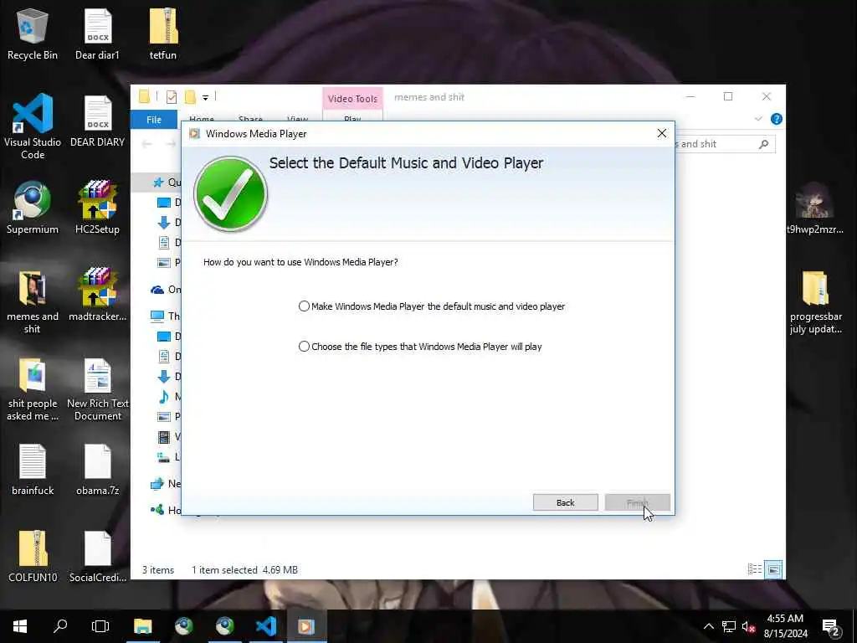This screenshot has width=857, height=643.
Task: Select the Supermium desktop shortcut
Action: [x=33, y=208]
